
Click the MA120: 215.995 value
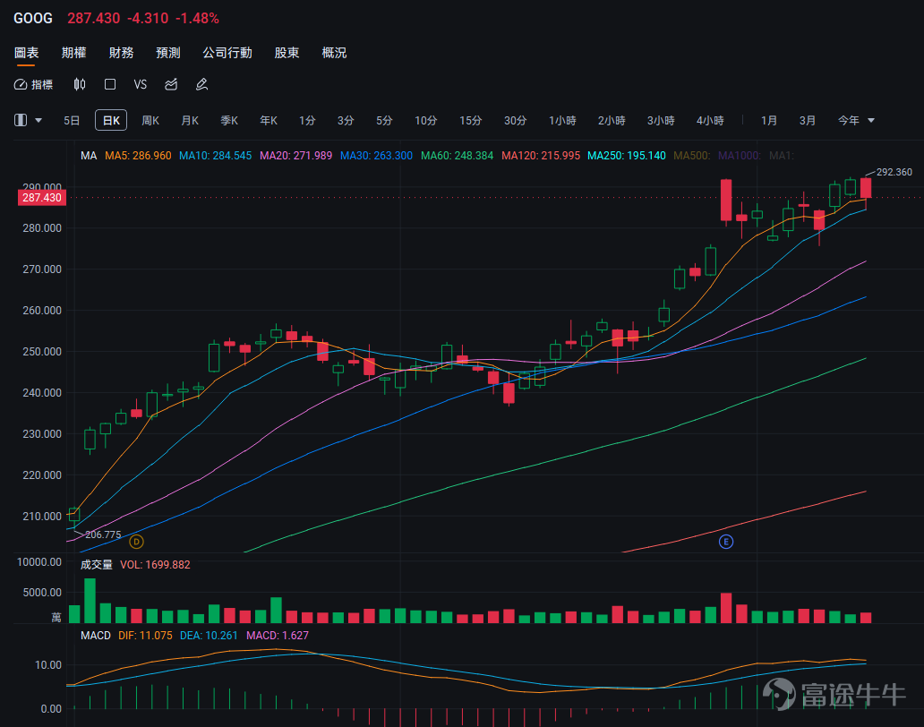[x=541, y=156]
